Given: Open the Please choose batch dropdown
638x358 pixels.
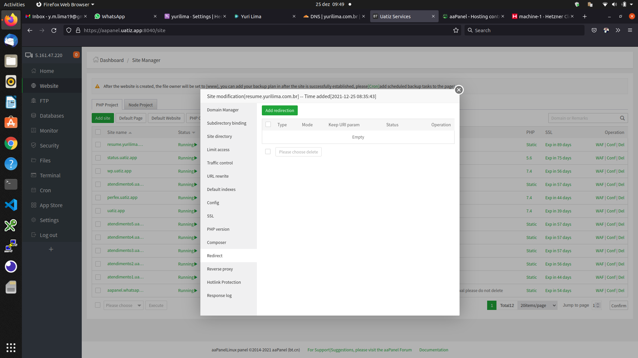Looking at the screenshot, I should tap(123, 306).
